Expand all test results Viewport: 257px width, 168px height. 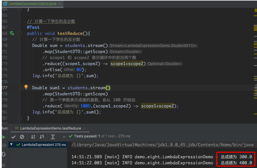pos(53,137)
